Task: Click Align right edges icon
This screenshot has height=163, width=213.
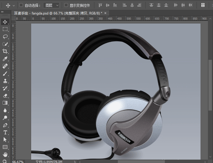Action: (139, 5)
